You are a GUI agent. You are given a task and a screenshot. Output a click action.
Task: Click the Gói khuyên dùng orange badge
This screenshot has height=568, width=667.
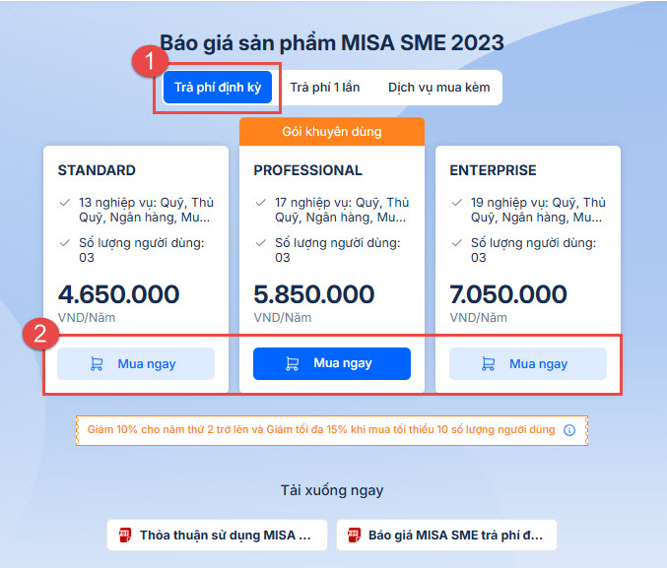(x=332, y=132)
